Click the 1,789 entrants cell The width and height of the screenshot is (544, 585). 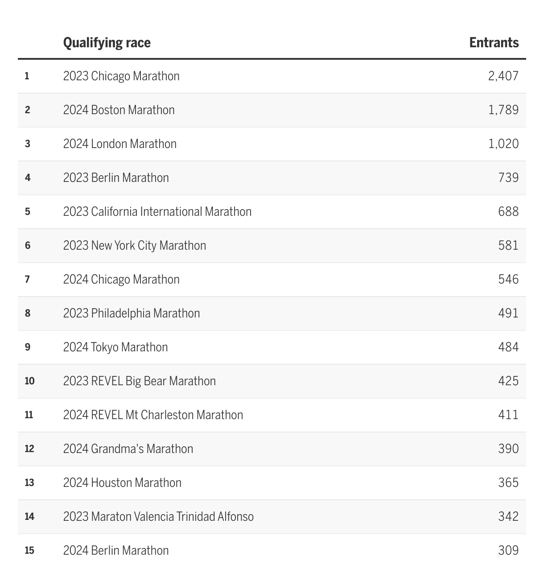tap(503, 110)
